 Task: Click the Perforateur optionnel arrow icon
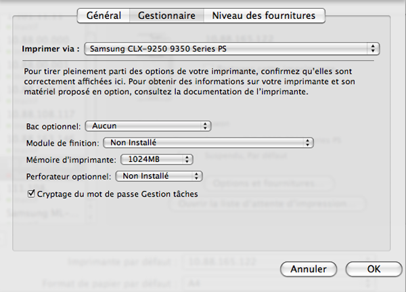(196, 176)
